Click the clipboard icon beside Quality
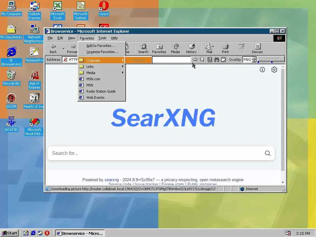316x237 pixels. point(223,60)
